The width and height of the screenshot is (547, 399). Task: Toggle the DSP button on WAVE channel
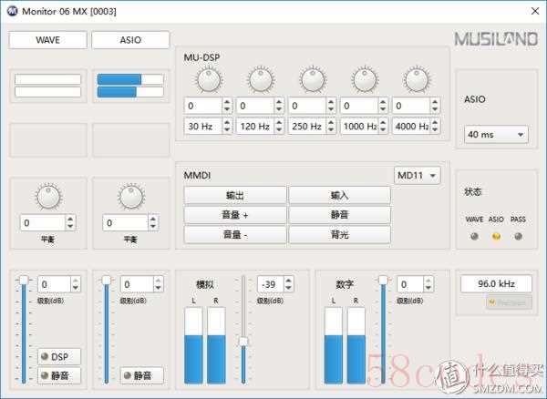coord(59,357)
